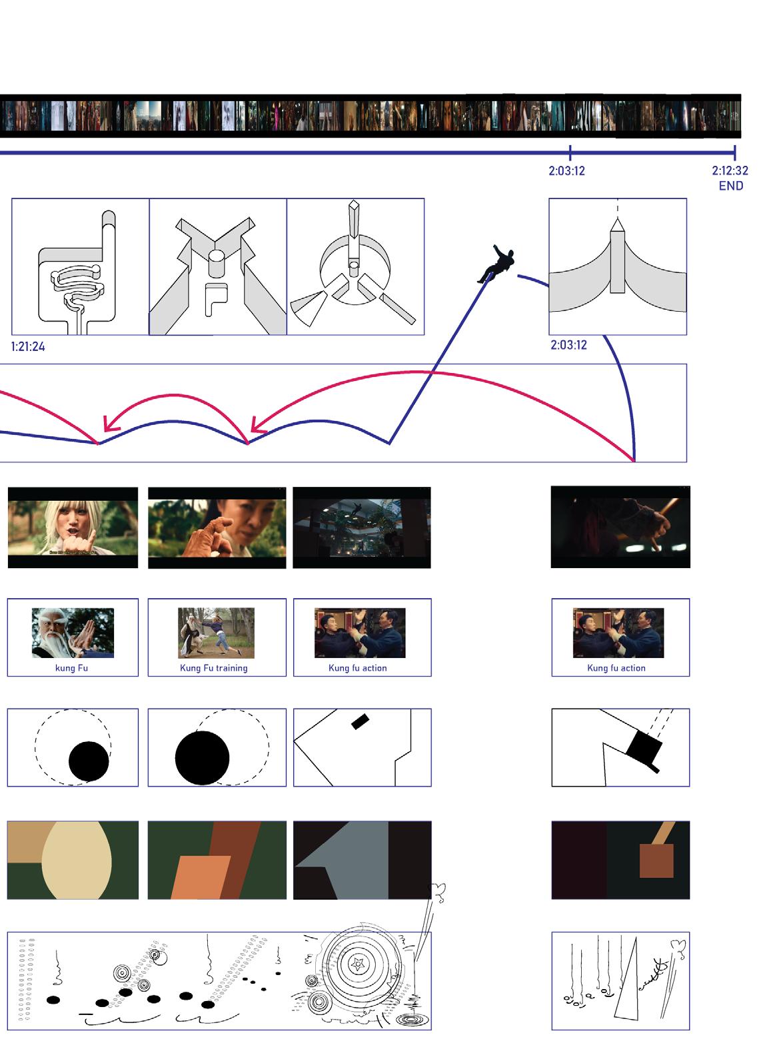Select the falling person silhouette icon
Viewport: 775px width, 1041px height.
click(x=496, y=264)
